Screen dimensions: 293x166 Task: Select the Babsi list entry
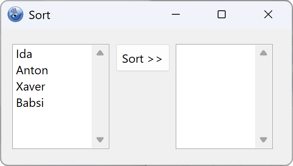(x=30, y=103)
